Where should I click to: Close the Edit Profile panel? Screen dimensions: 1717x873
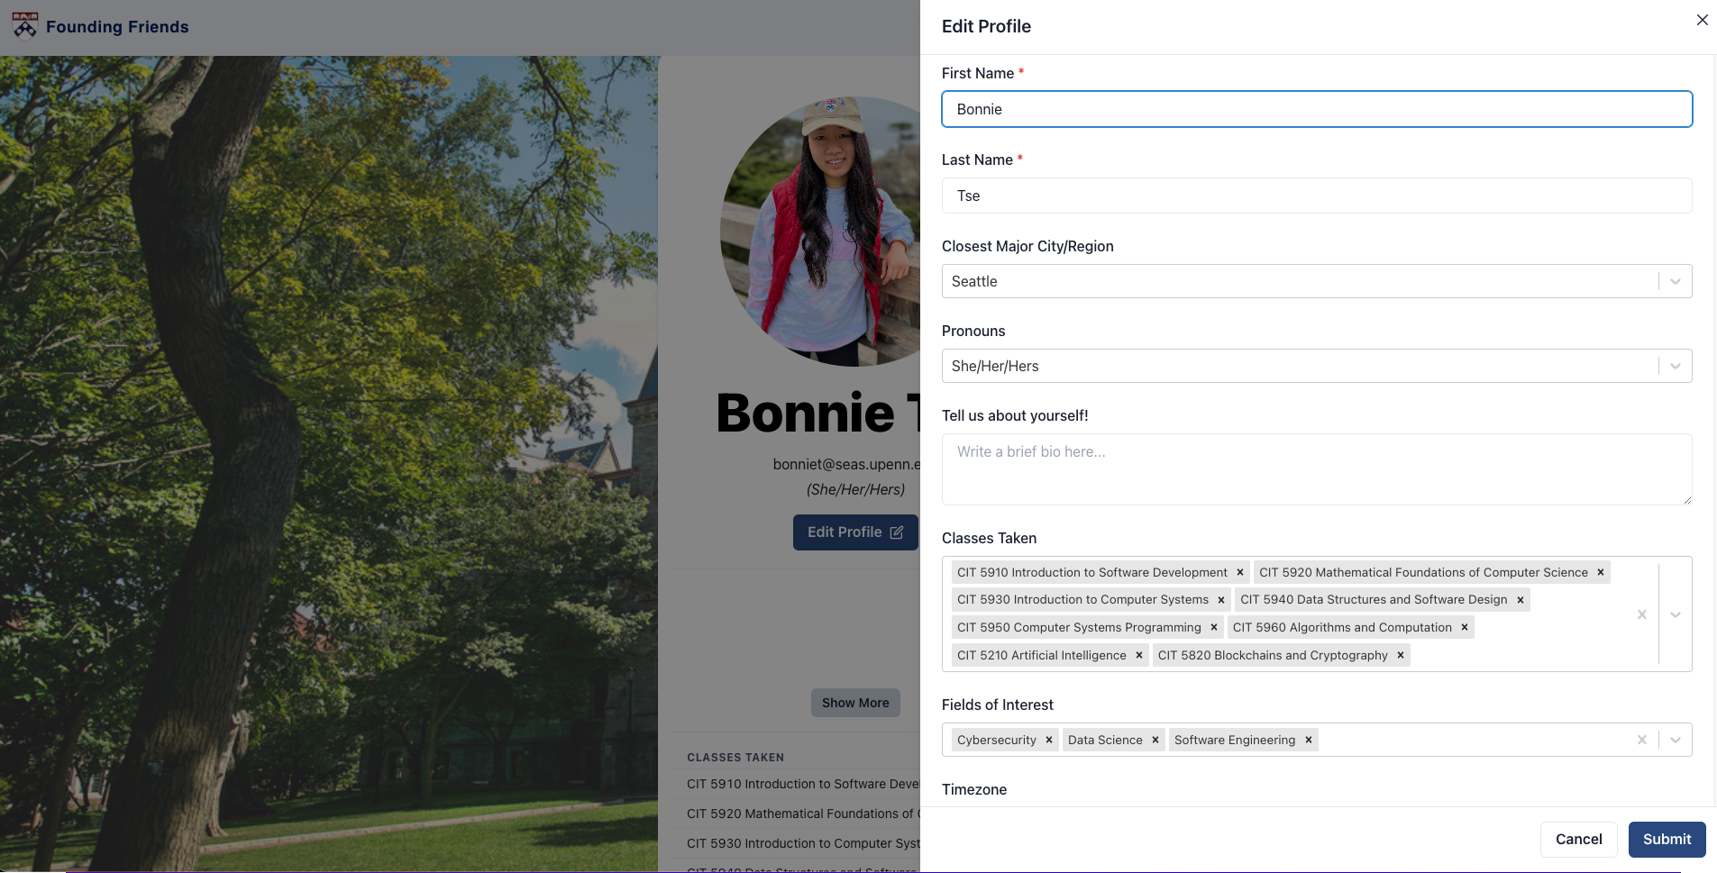[1702, 20]
